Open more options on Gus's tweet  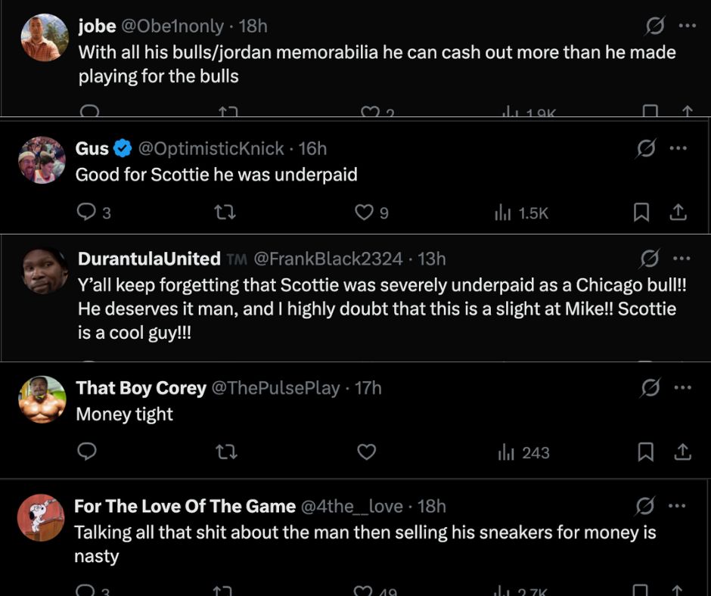(x=678, y=148)
